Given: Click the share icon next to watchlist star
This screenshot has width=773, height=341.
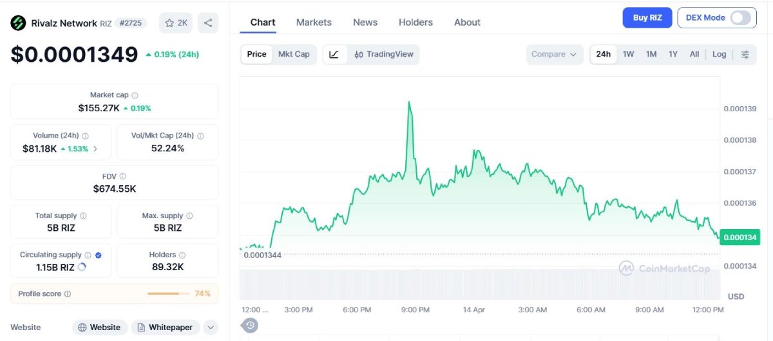Looking at the screenshot, I should pos(208,23).
